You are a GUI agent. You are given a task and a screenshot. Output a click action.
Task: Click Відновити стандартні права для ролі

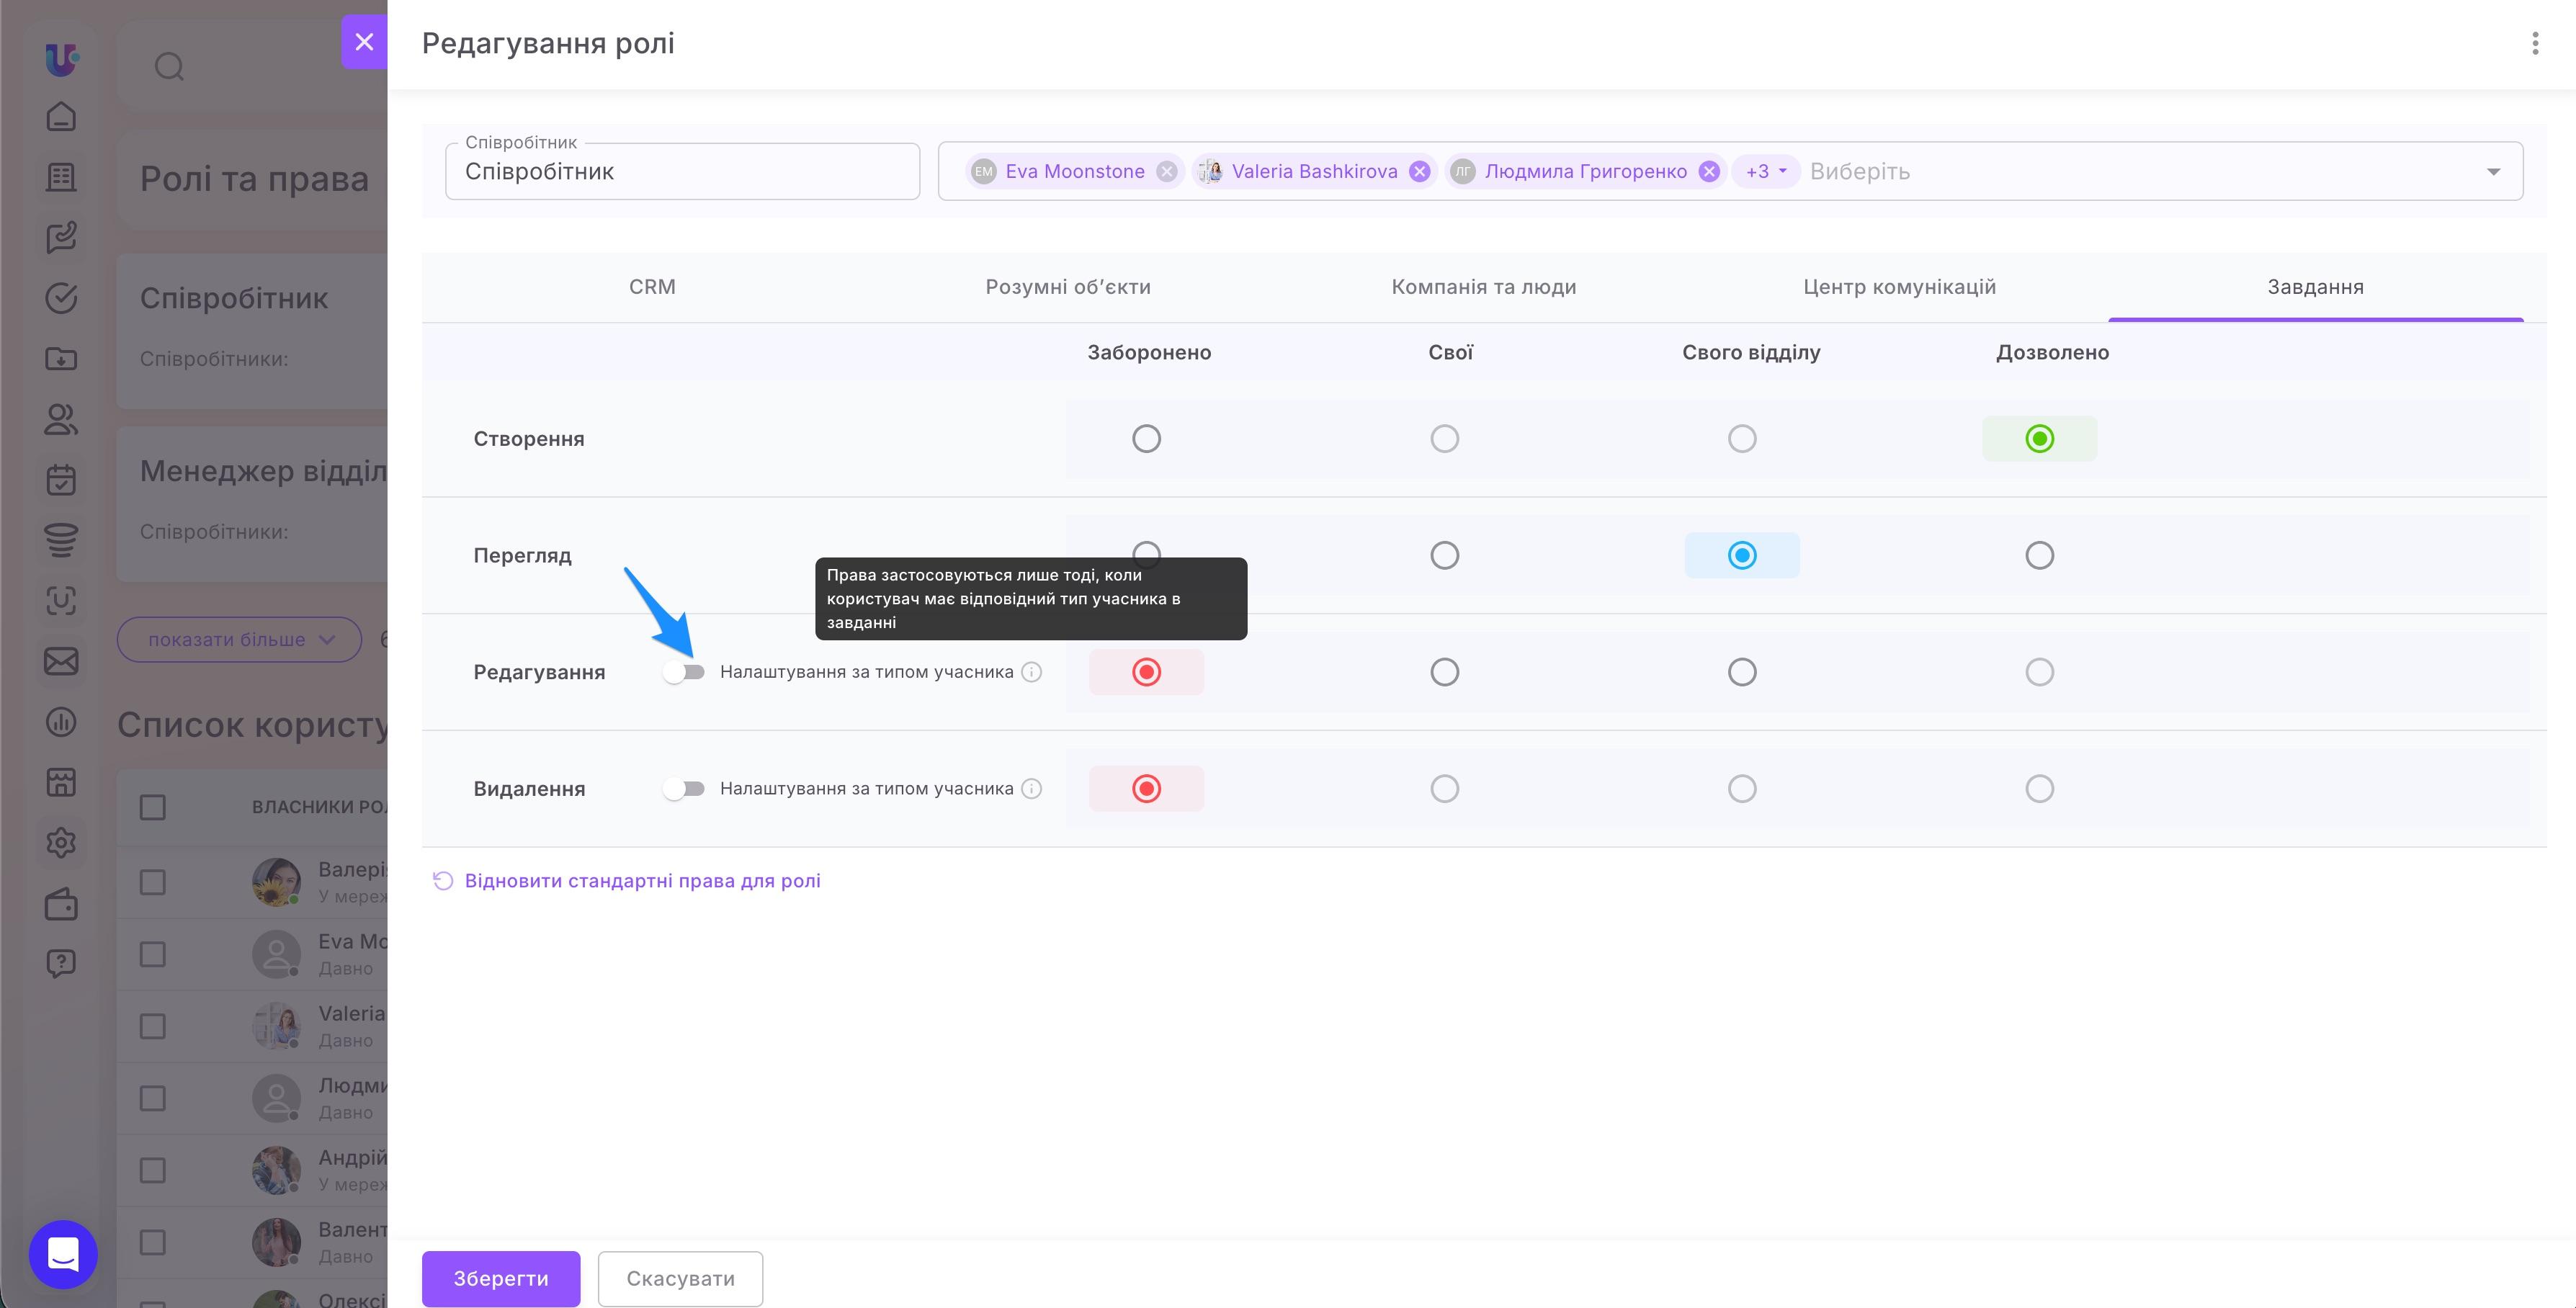626,881
